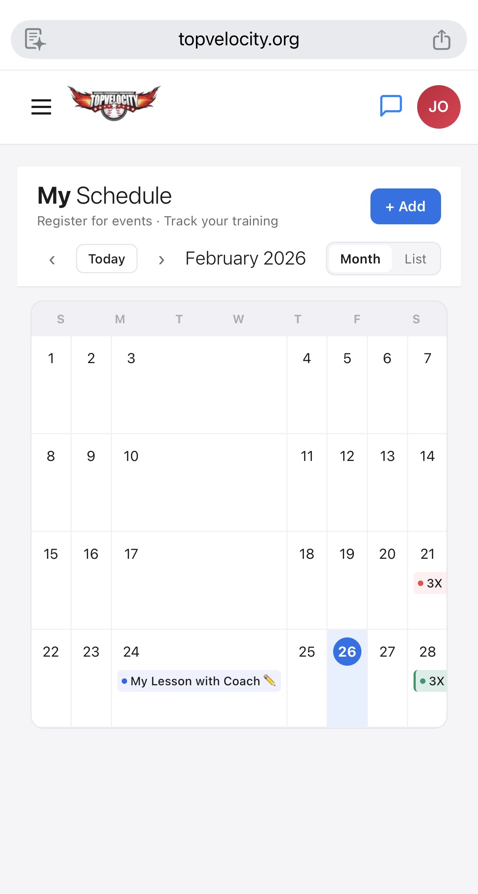478x894 pixels.
Task: Click the pencil edit icon on lesson
Action: click(x=270, y=680)
